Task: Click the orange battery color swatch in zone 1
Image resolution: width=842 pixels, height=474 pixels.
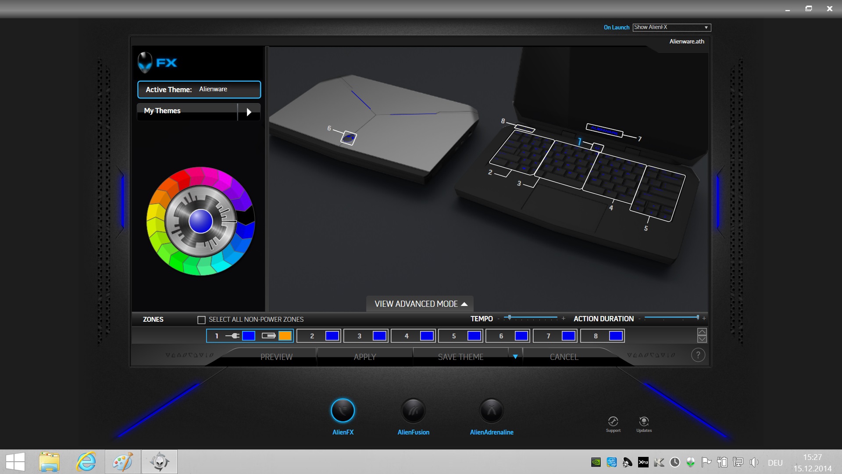Action: coord(285,336)
